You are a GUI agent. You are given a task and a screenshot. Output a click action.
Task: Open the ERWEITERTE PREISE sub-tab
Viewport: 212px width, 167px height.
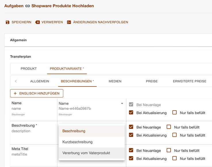[190, 81]
